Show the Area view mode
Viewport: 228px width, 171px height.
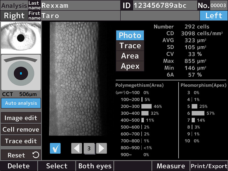point(130,56)
